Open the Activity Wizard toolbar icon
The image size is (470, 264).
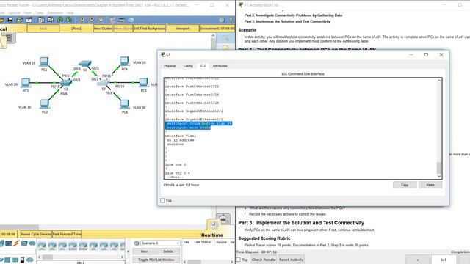click(29, 20)
